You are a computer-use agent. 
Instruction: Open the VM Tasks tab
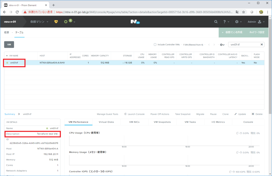click(190, 122)
